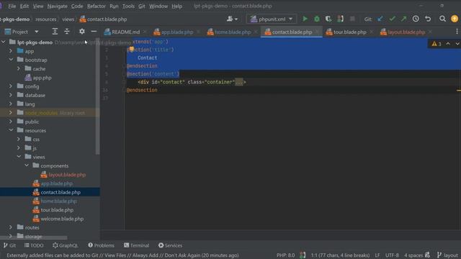This screenshot has height=259, width=461.
Task: Open the Tools menu
Action: (x=128, y=6)
